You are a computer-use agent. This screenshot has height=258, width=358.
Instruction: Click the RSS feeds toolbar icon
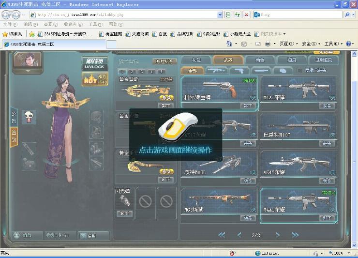point(244,44)
